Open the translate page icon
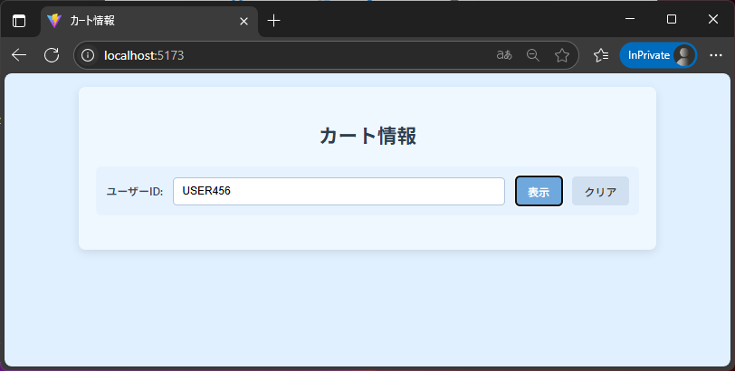The width and height of the screenshot is (735, 371). [x=504, y=55]
